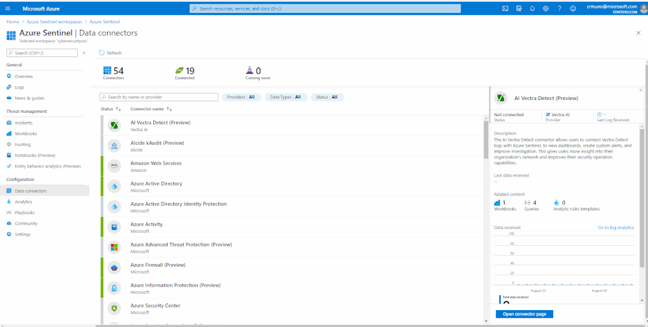
Task: Click the Analytic rules templates flask icon
Action: [x=556, y=202]
